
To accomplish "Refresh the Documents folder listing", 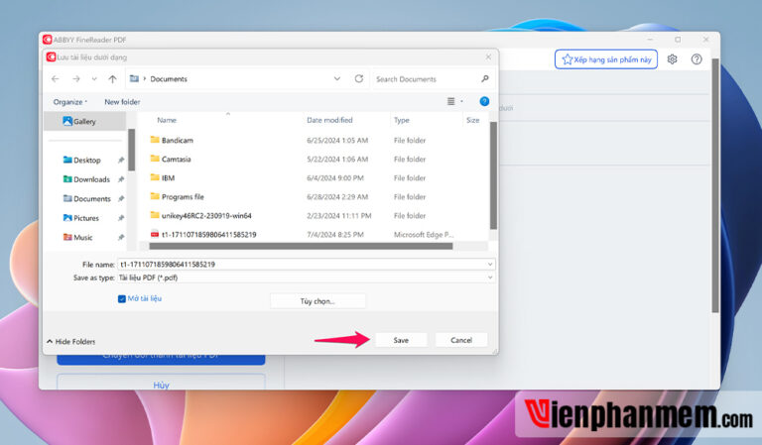I will (x=358, y=78).
